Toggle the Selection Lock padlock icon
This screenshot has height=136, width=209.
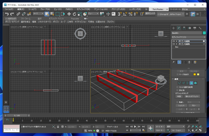[58, 127]
